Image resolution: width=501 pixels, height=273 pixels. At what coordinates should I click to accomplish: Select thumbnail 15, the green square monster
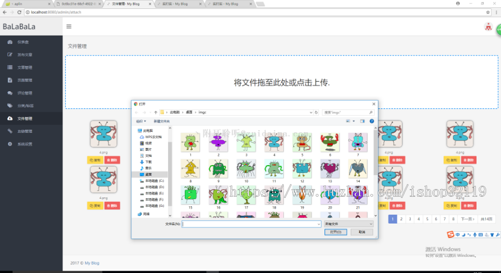pos(190,197)
